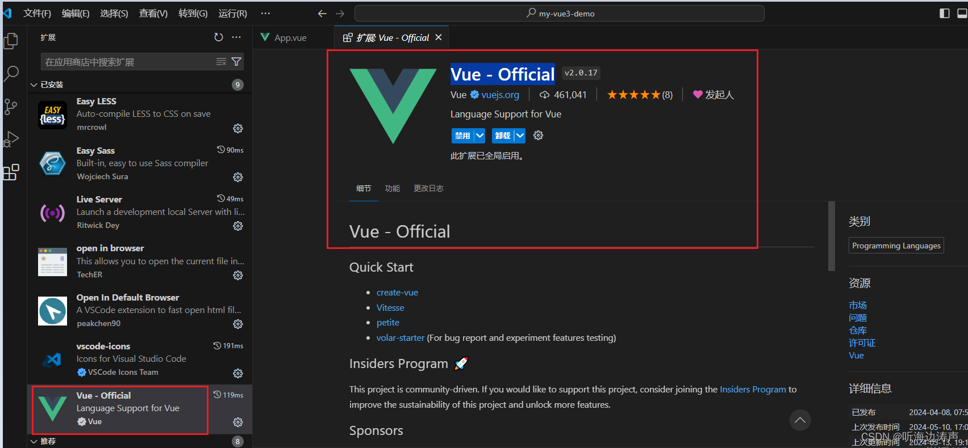Open manage gear for vscode-icons
Image resolution: width=968 pixels, height=448 pixels.
(238, 373)
